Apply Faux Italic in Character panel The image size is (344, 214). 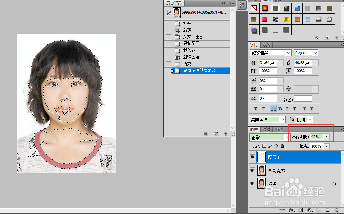[263, 109]
